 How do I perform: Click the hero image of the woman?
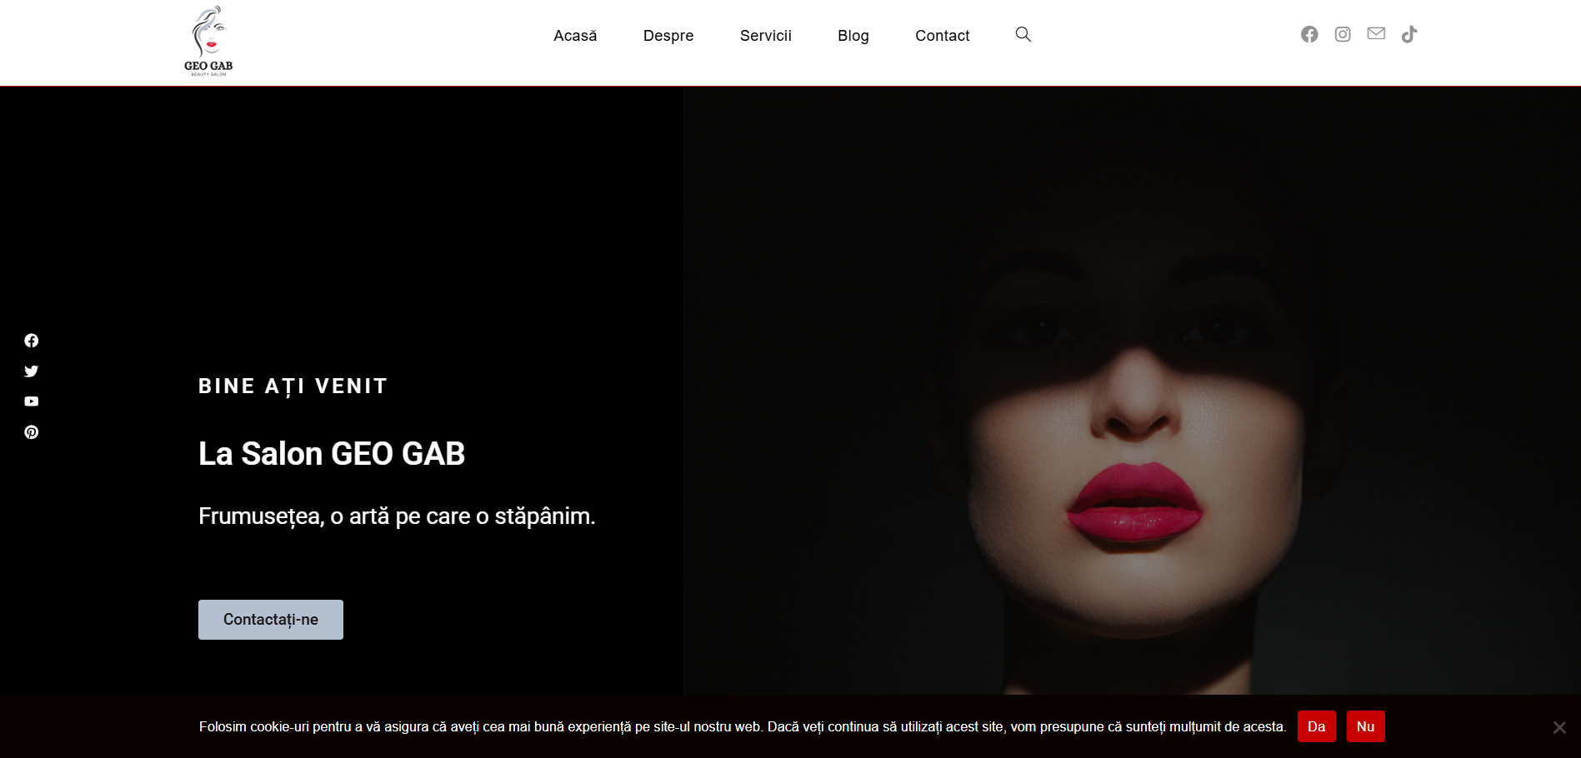click(1132, 390)
